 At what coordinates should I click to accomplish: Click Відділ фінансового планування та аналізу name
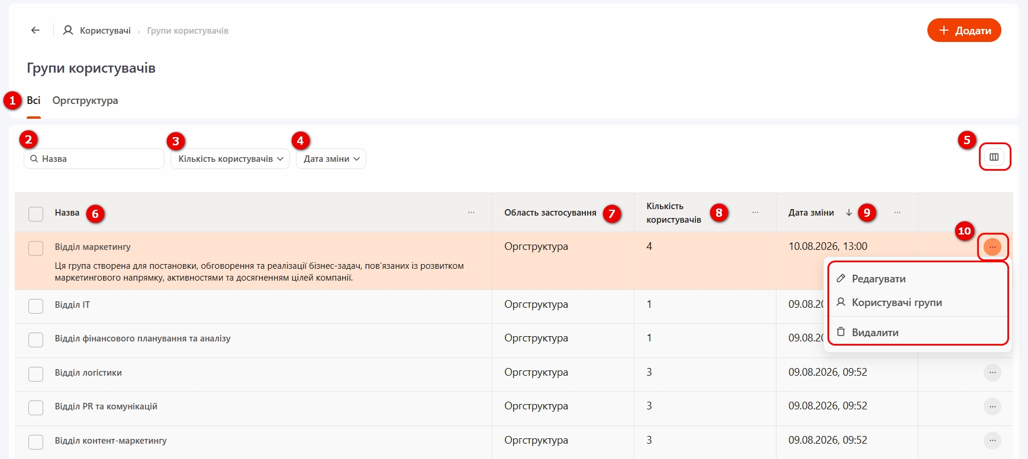(143, 338)
